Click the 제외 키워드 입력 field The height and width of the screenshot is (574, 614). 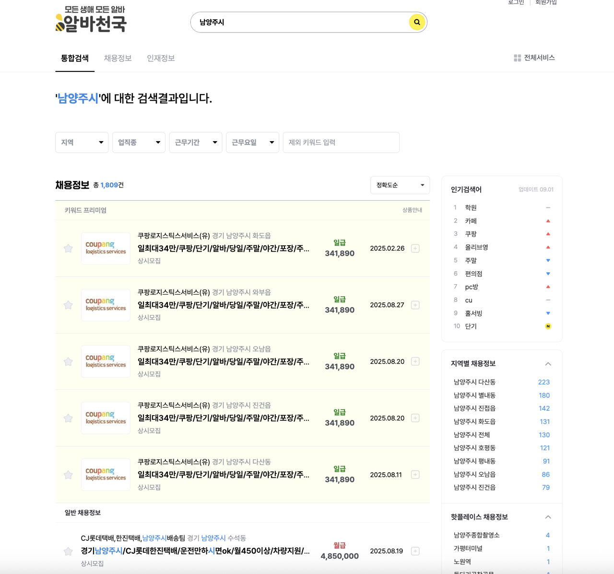(341, 143)
